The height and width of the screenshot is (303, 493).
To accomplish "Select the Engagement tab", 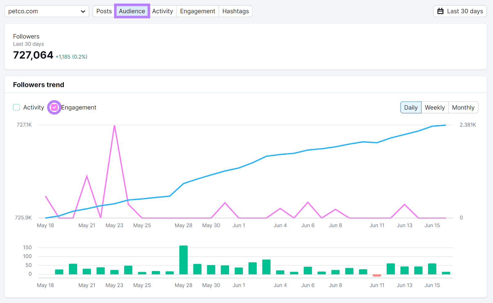I will [x=198, y=11].
